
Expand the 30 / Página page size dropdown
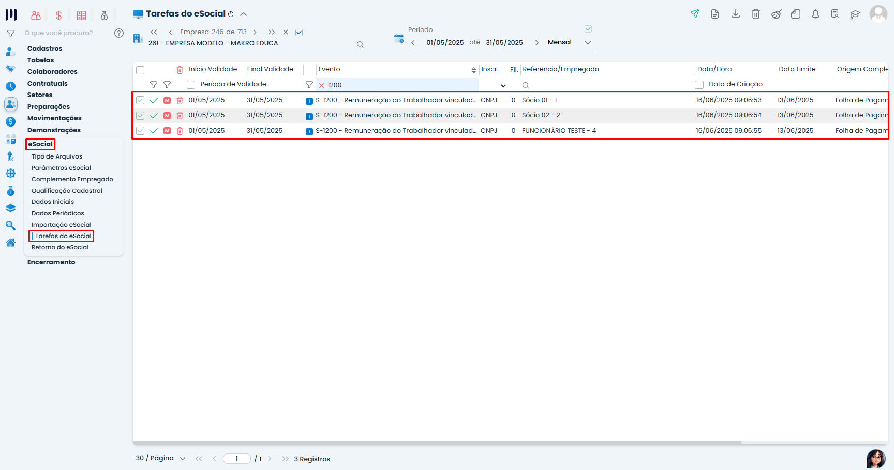tap(182, 459)
